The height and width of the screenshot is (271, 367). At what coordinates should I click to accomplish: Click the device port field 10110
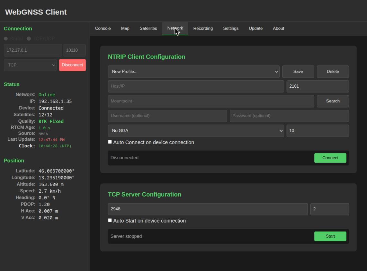tap(75, 50)
